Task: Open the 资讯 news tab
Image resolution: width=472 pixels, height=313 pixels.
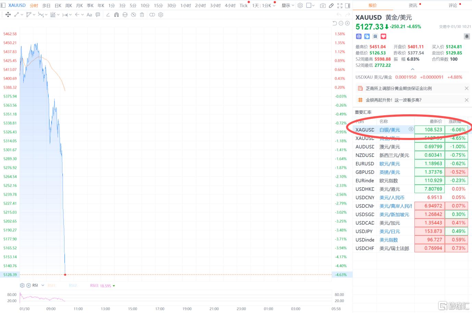Action: [x=413, y=5]
